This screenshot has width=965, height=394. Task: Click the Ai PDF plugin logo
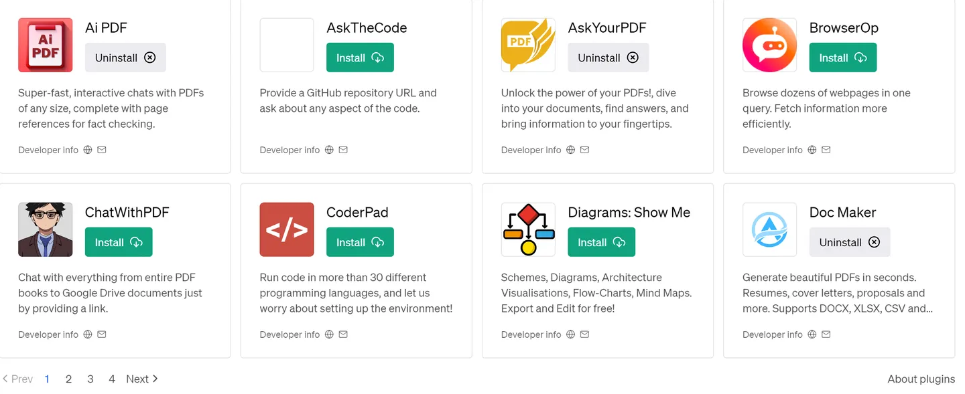[45, 45]
